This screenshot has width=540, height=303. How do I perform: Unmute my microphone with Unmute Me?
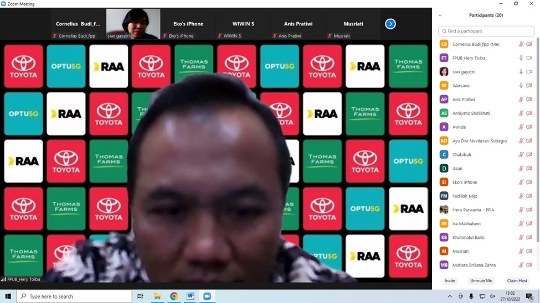[x=481, y=281]
